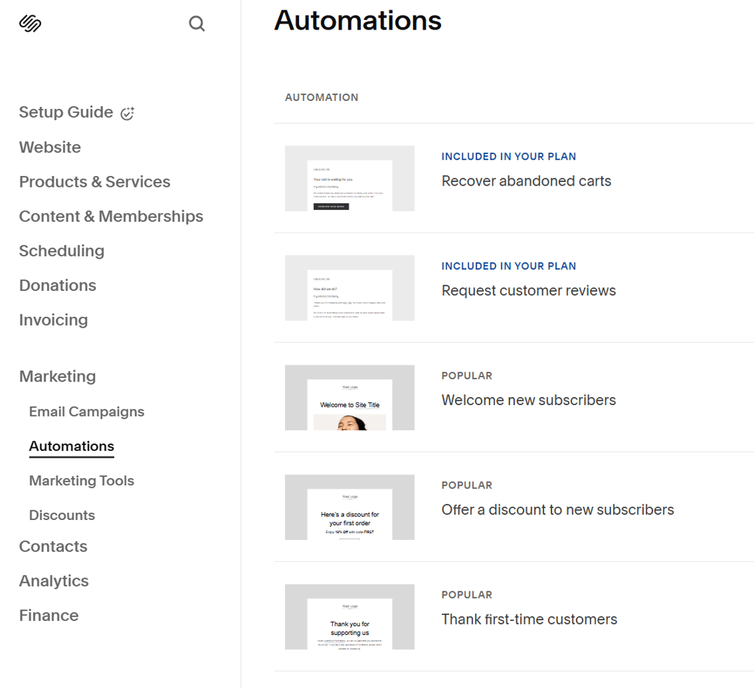Viewport: 754px width, 688px height.
Task: Click the Squarespace logo icon
Action: 30,23
